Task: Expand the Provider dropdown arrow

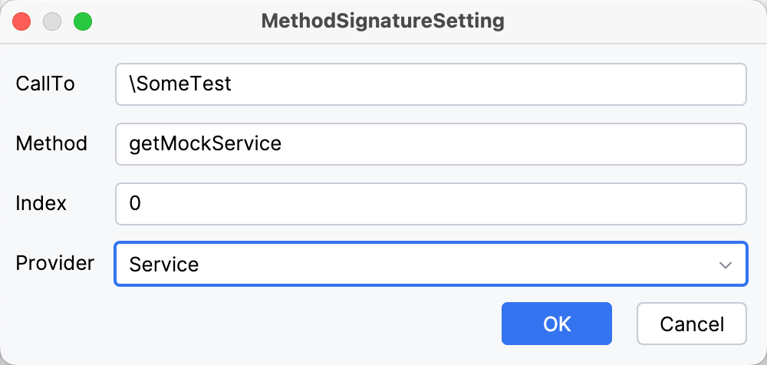Action: coord(725,265)
